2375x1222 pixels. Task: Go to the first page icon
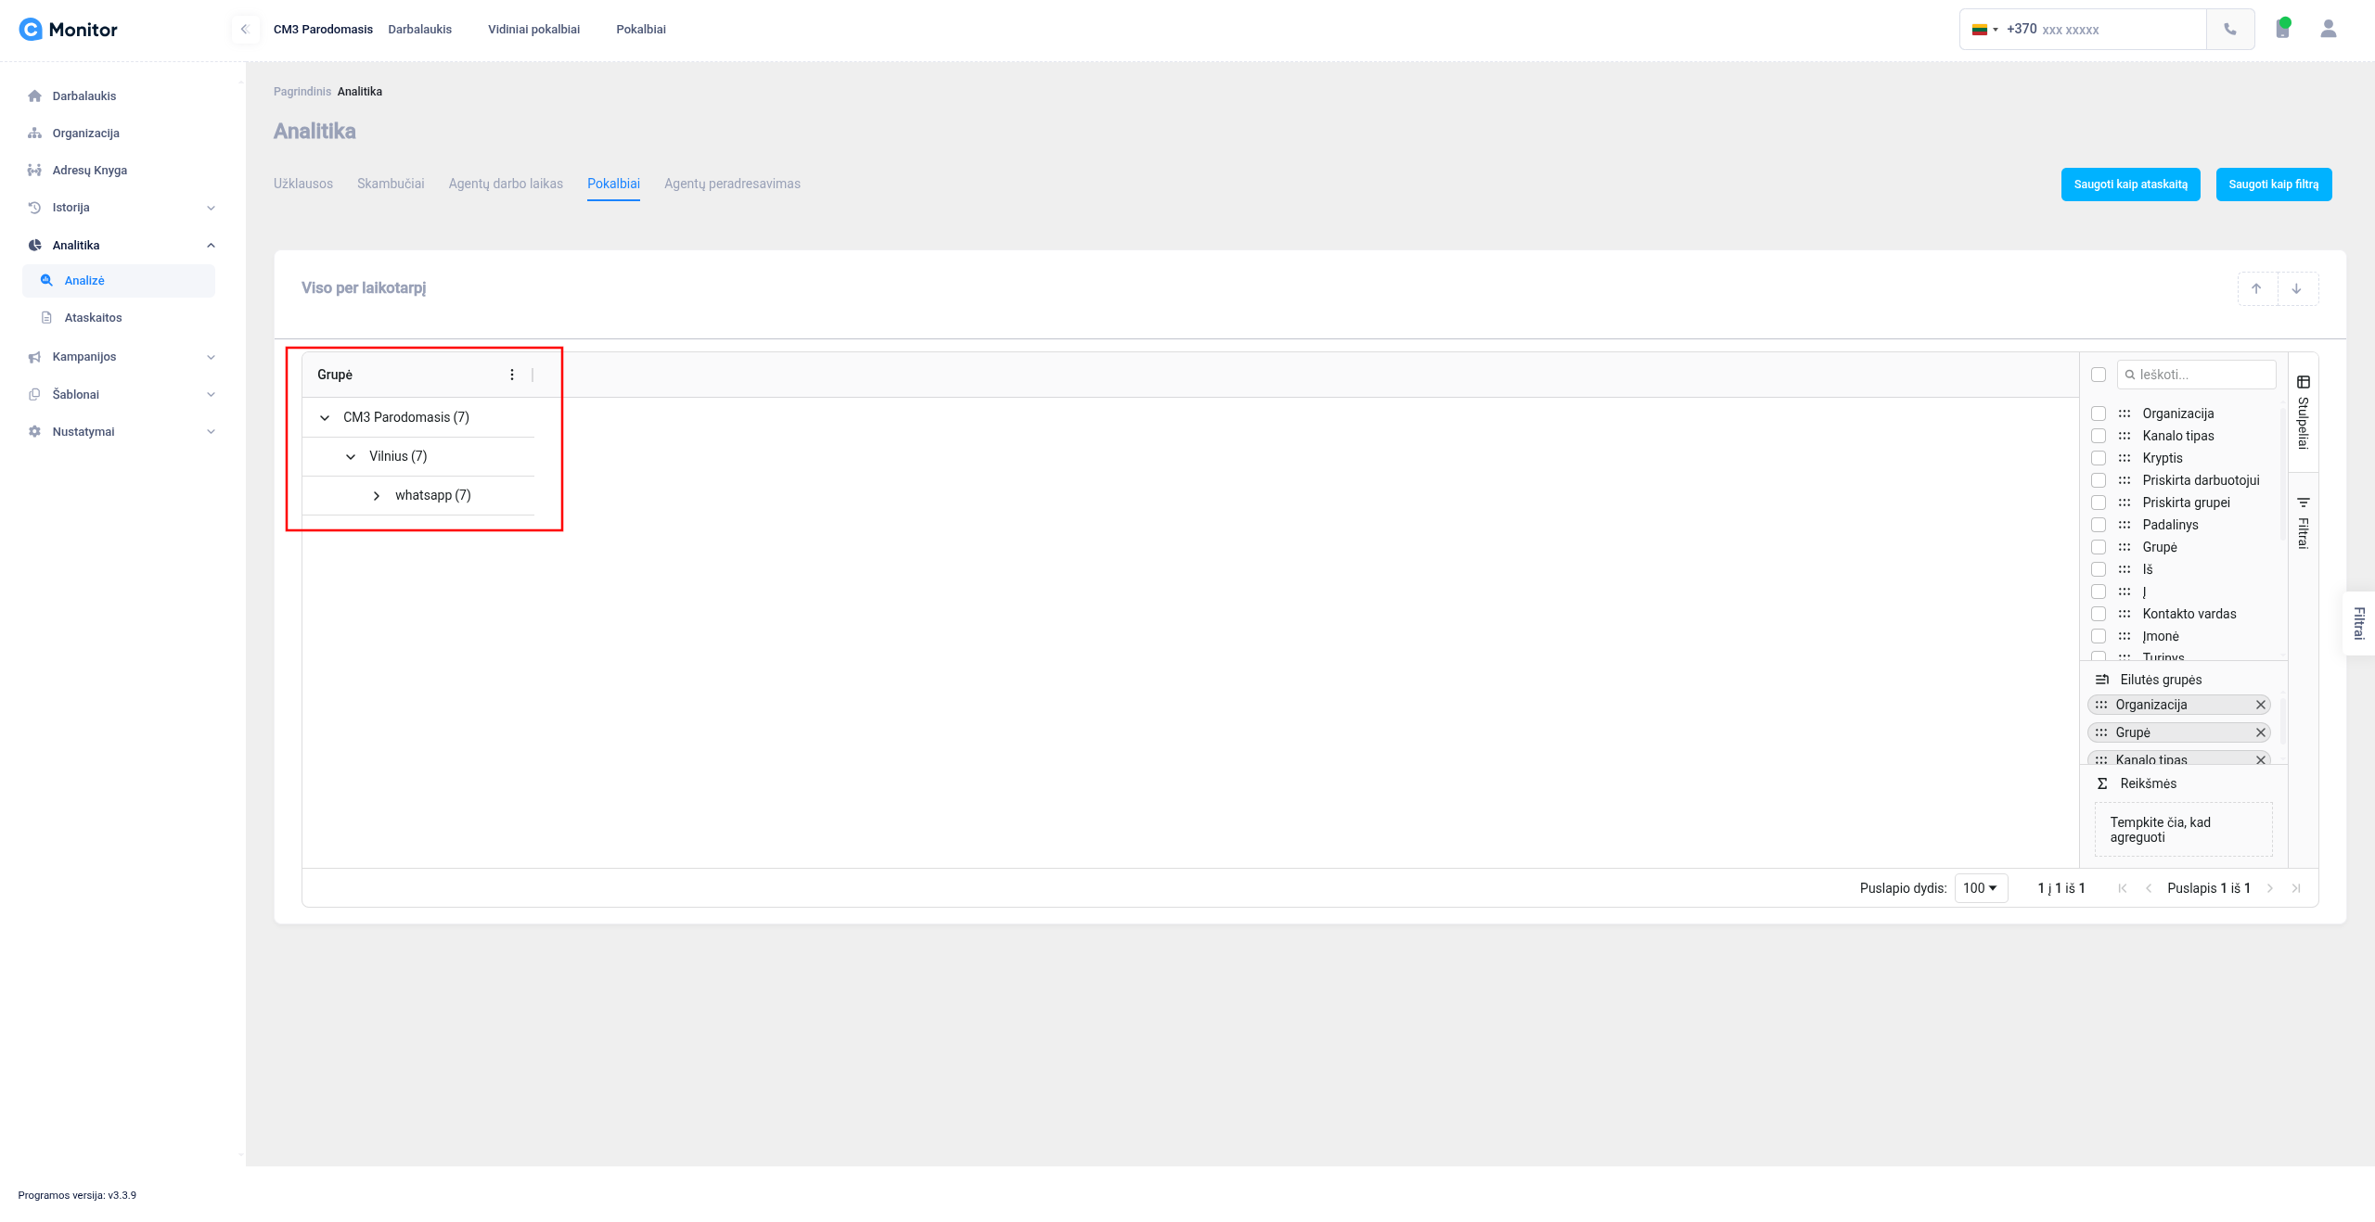pyautogui.click(x=2123, y=888)
